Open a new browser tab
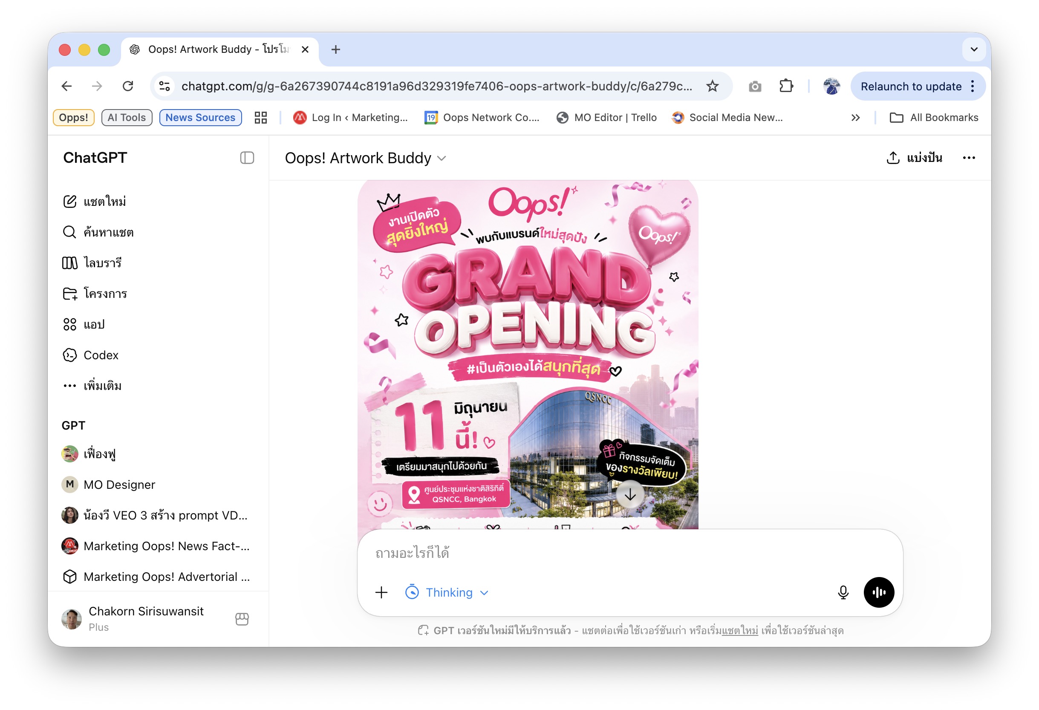Screen dimensions: 1039x710 tap(336, 49)
